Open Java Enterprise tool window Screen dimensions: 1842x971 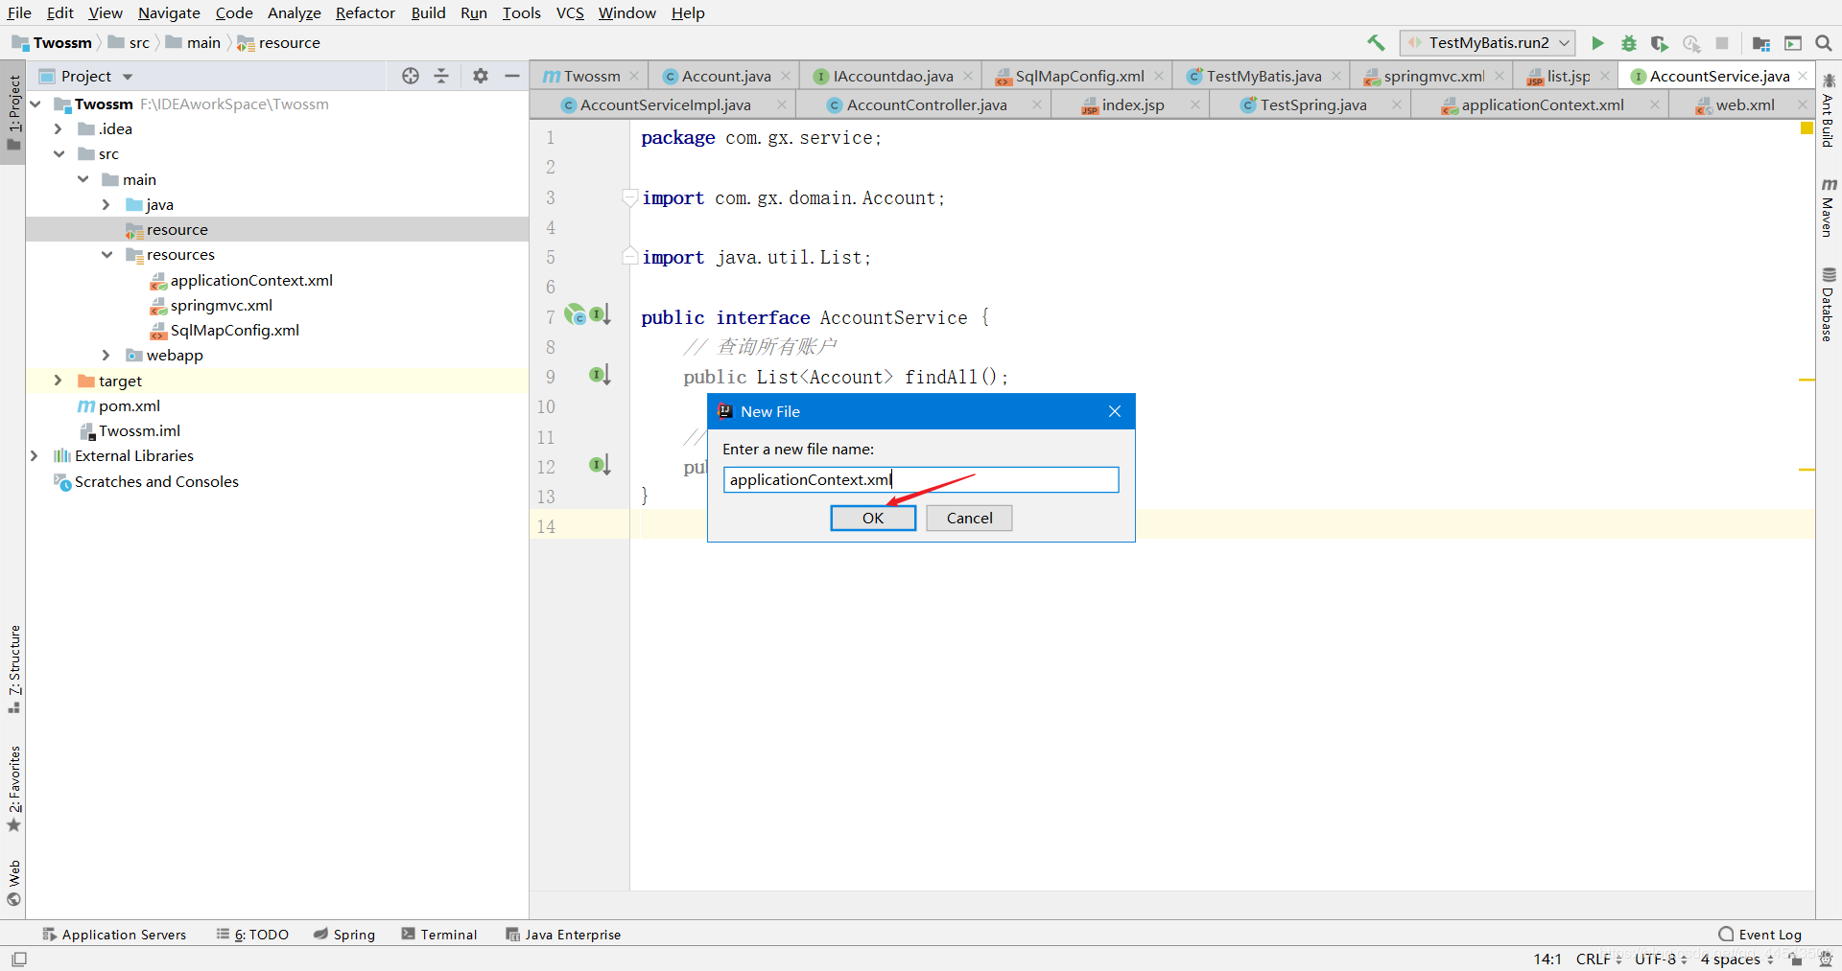(563, 935)
